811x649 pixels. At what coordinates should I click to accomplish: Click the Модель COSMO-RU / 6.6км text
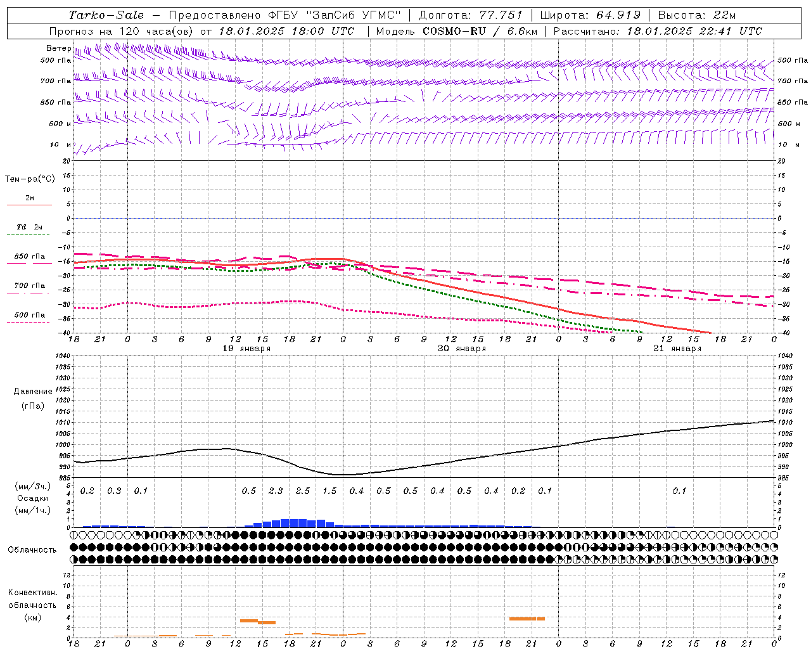coord(457,31)
